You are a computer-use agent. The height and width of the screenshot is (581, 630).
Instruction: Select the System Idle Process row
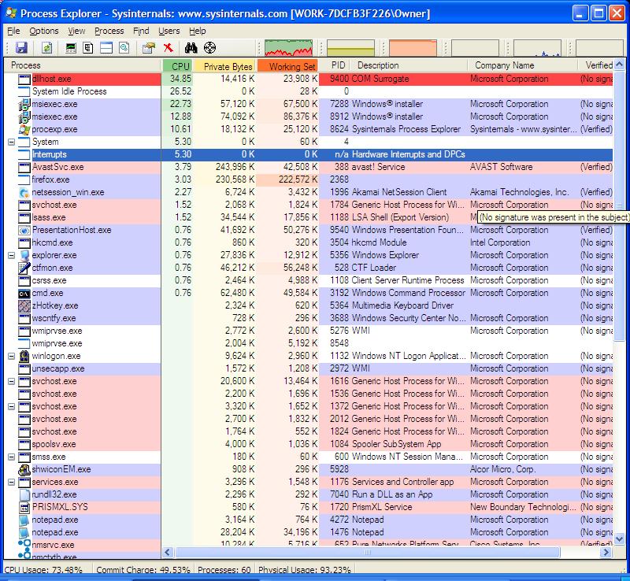click(x=309, y=91)
